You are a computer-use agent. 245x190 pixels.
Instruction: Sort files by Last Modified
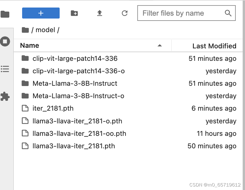coord(214,46)
